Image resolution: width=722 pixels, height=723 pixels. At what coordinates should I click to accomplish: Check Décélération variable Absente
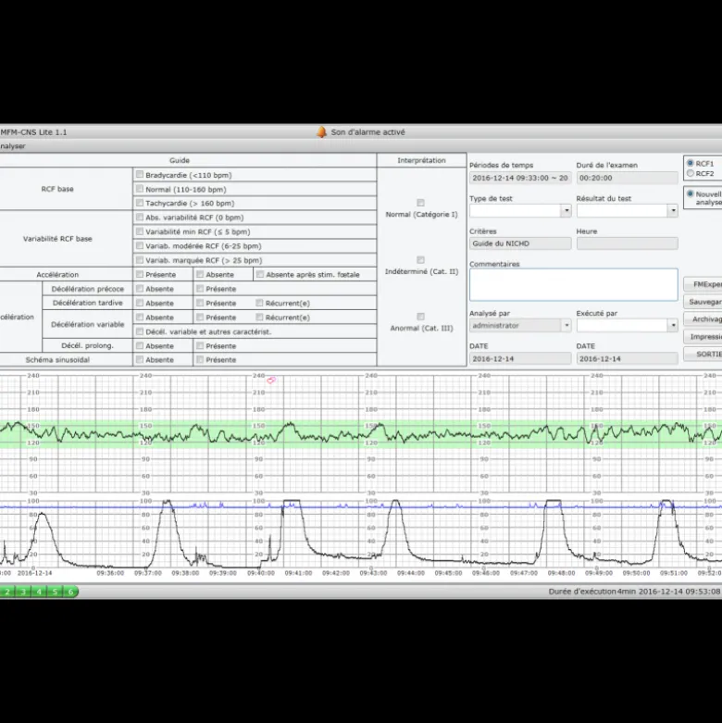(x=140, y=317)
